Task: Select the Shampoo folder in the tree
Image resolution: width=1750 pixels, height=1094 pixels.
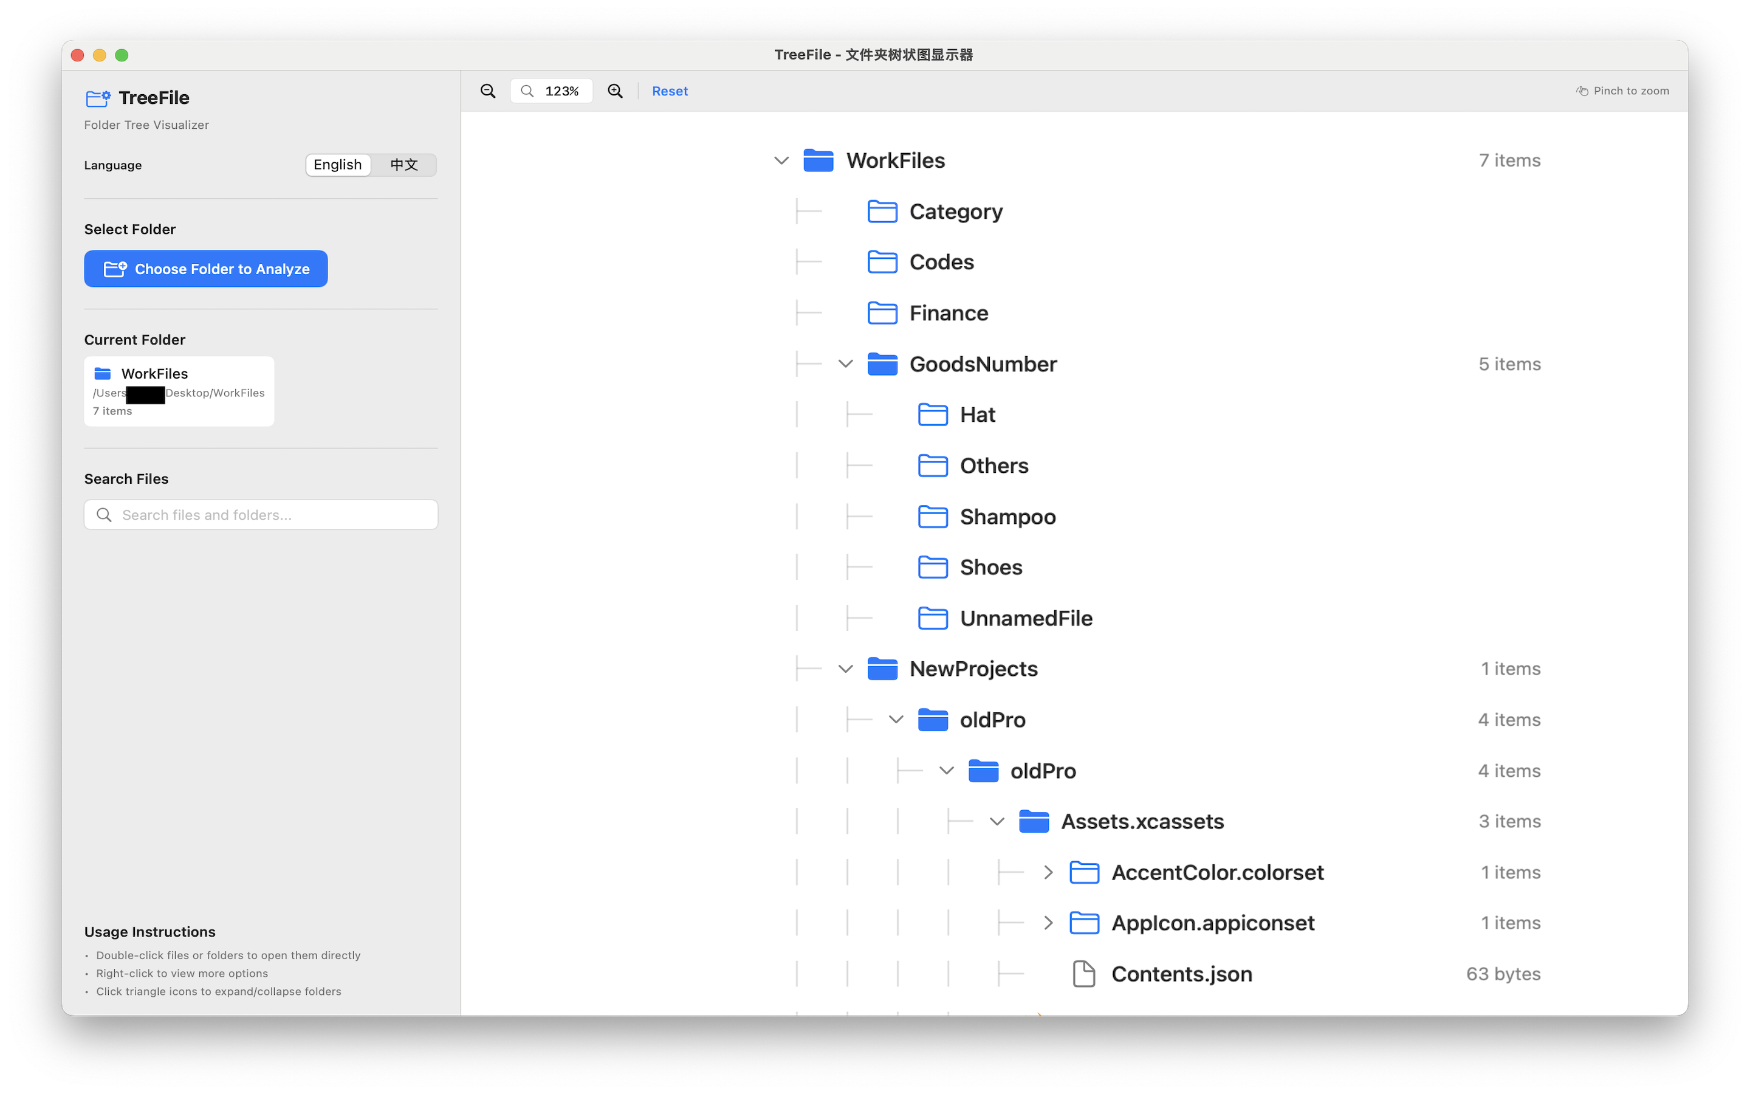Action: (x=1007, y=516)
